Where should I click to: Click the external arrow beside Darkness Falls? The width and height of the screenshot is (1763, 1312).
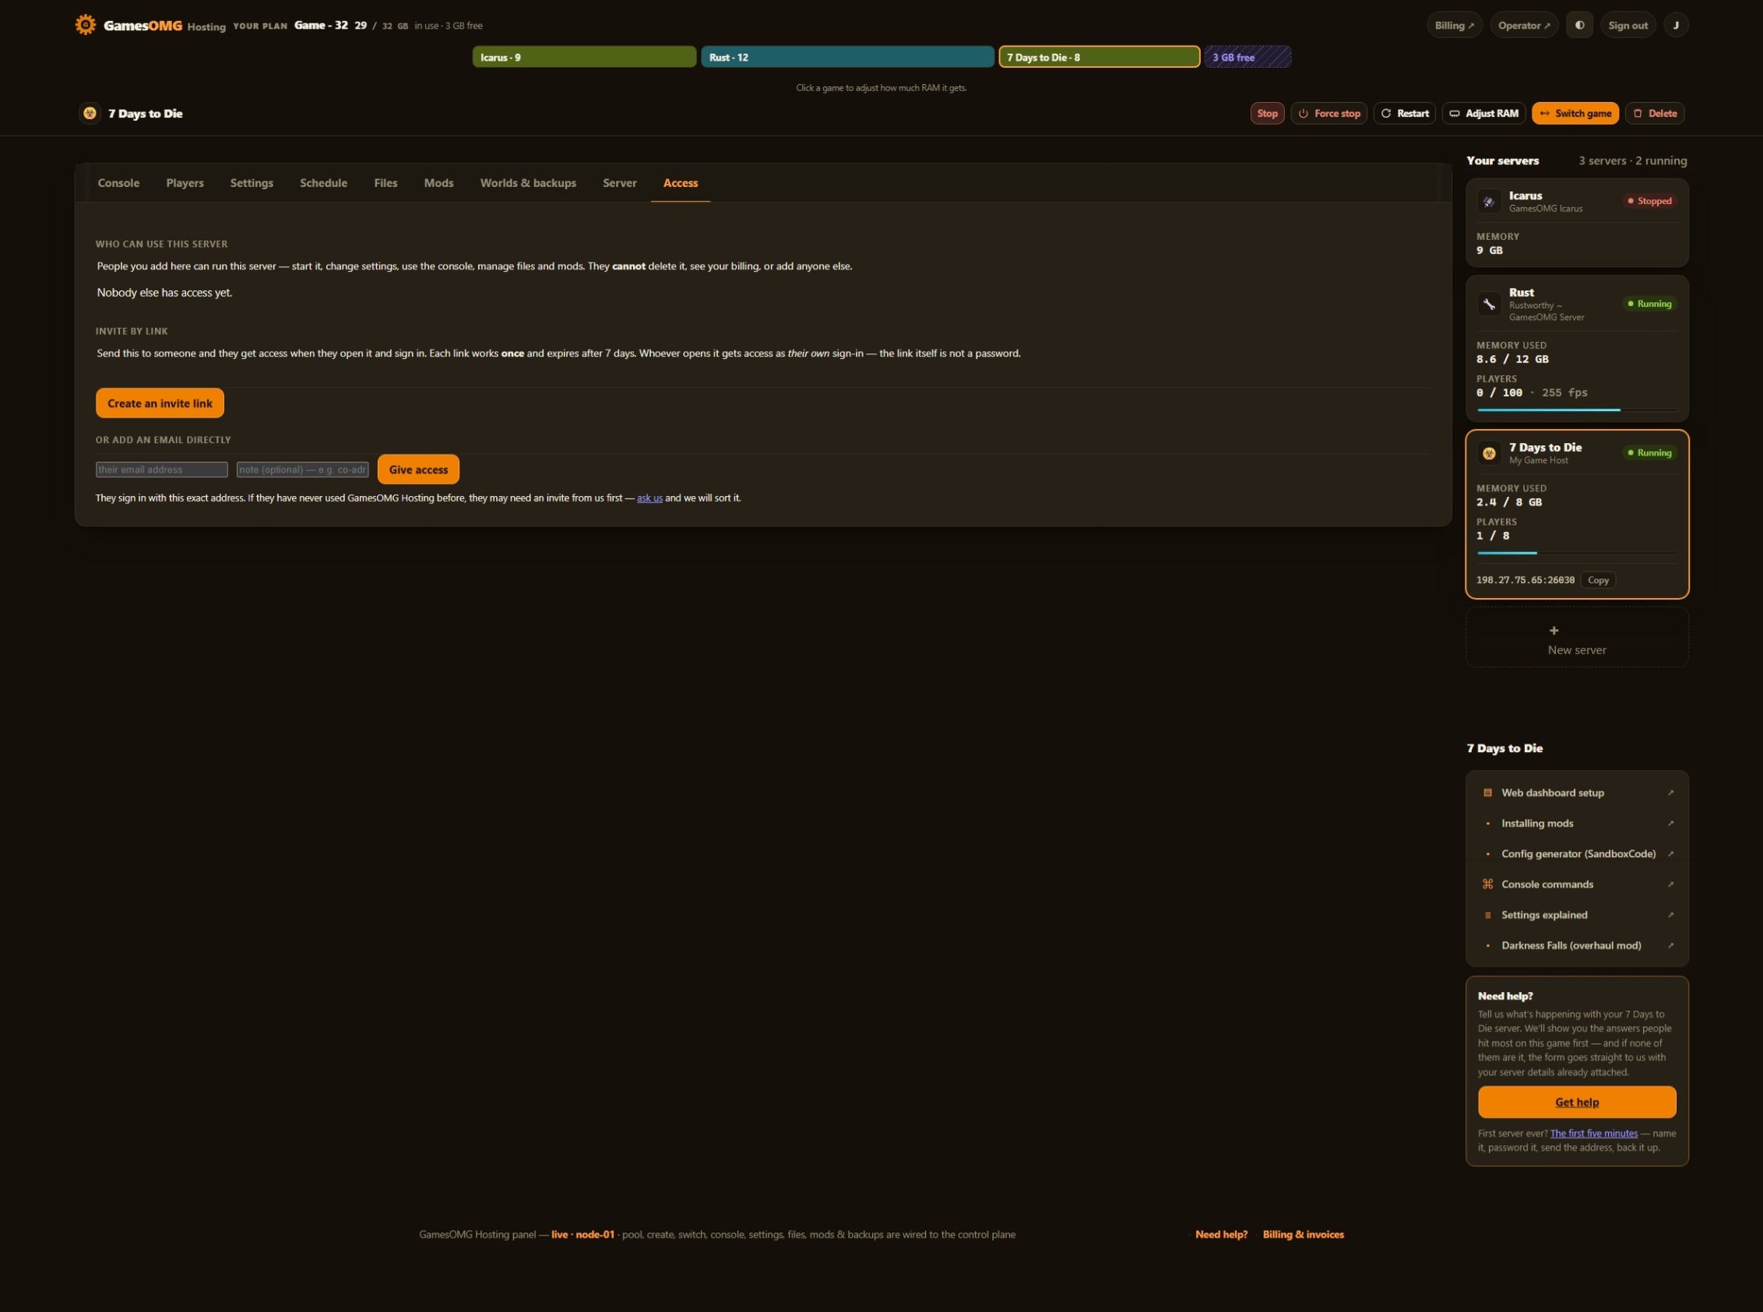point(1671,945)
